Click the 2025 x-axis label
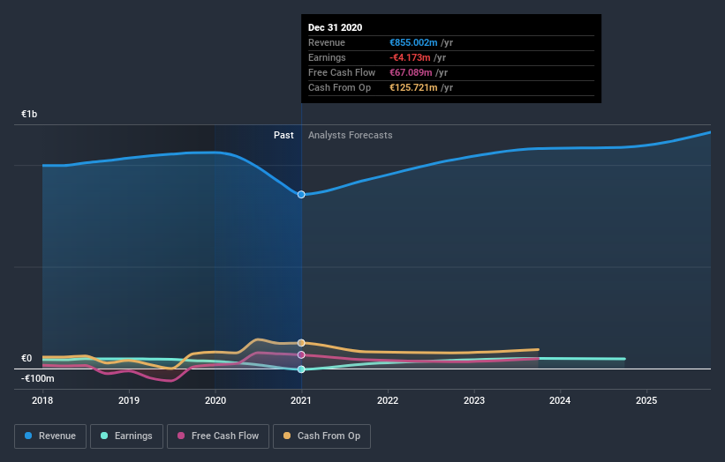The width and height of the screenshot is (725, 462). coord(646,400)
